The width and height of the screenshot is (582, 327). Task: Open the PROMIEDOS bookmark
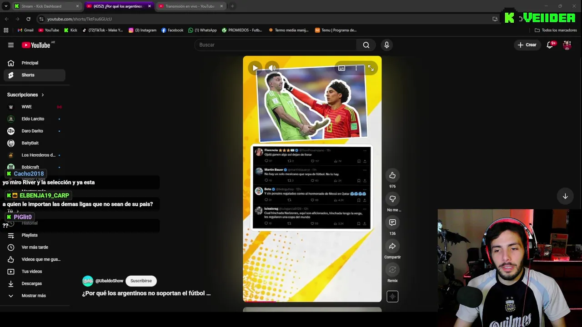(242, 30)
